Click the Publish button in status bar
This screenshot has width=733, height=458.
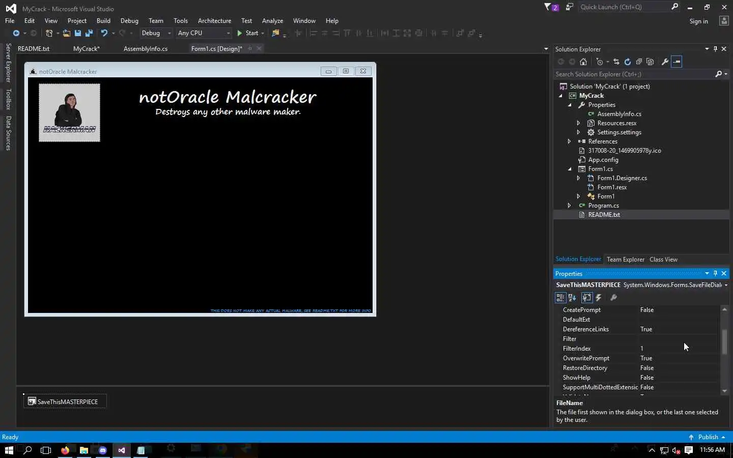click(707, 437)
